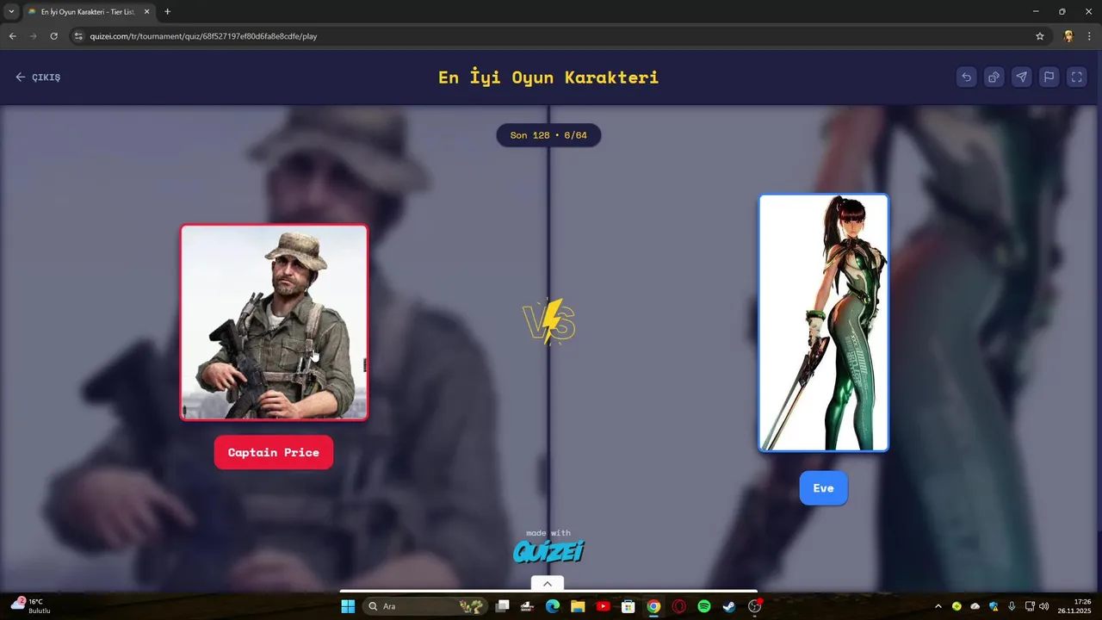Open the volume speaker tray icon
The height and width of the screenshot is (620, 1102).
(1044, 606)
